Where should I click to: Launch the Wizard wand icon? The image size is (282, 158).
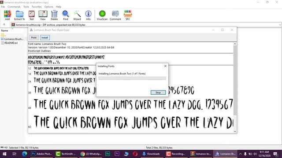pos(77,15)
